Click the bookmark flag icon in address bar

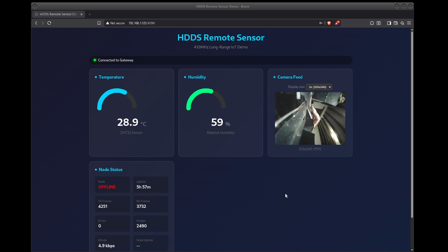point(99,23)
